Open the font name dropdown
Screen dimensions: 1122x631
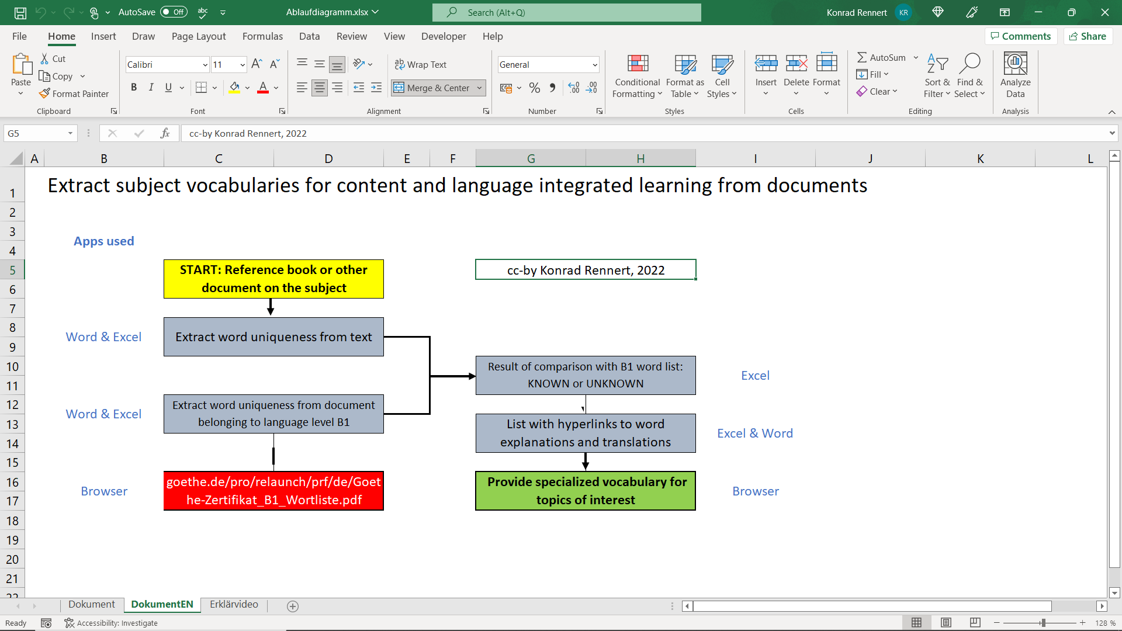click(x=205, y=65)
